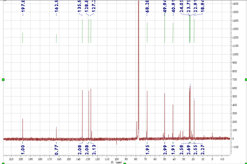Select the spectrum peak at 135.9 ppm
247x164 pixels.
tap(82, 114)
